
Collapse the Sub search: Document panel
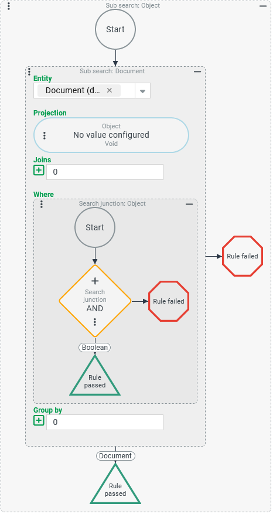tap(197, 72)
